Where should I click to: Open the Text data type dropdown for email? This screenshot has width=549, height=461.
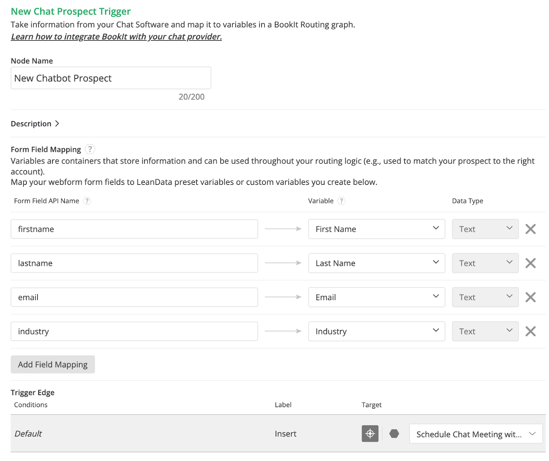[x=485, y=297]
